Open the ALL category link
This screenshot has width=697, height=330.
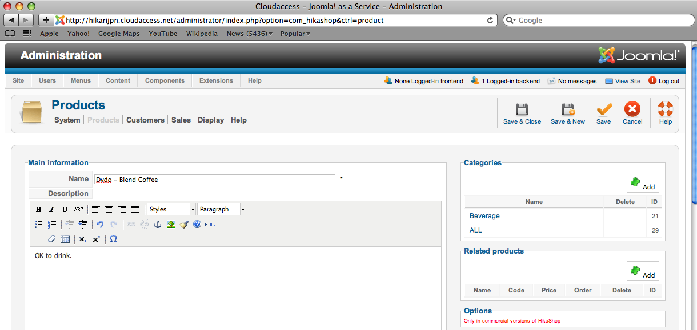475,230
